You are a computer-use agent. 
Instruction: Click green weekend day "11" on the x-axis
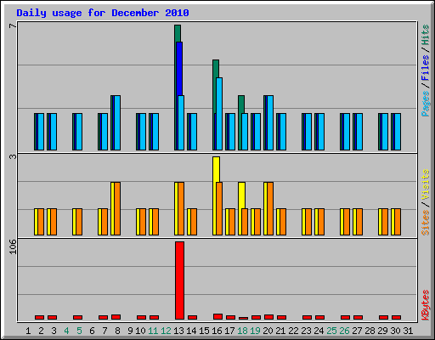click(153, 331)
